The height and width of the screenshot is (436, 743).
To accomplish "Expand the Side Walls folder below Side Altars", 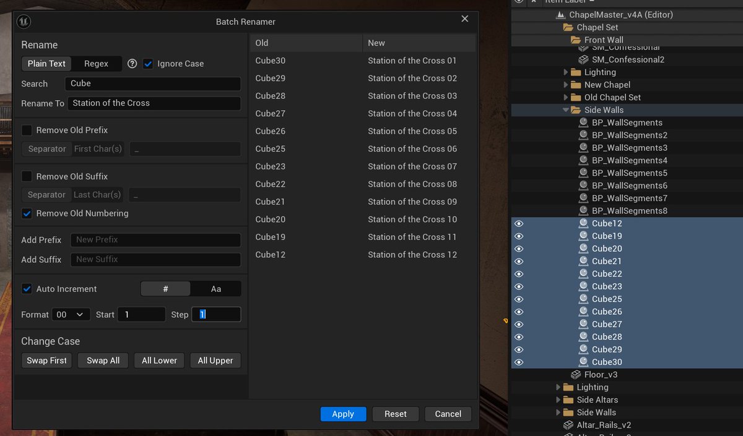I will (558, 412).
